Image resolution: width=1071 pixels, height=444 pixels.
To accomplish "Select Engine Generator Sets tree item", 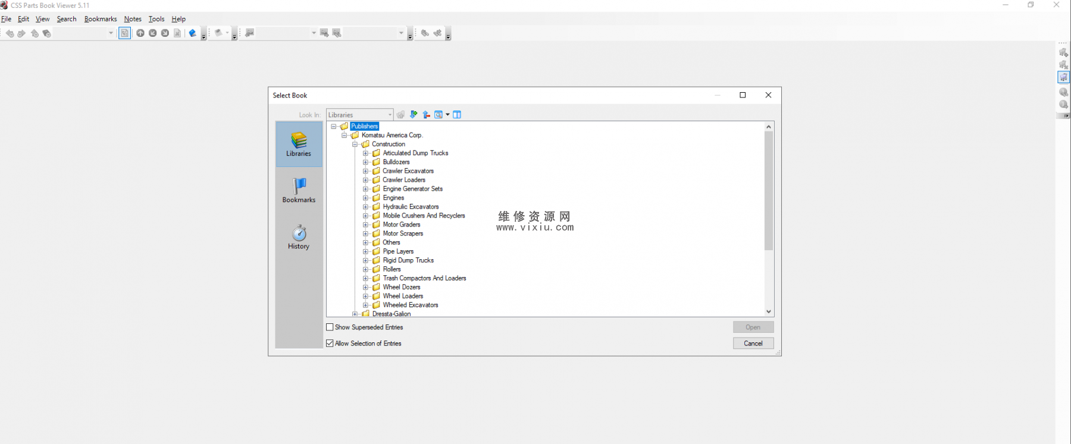I will tap(413, 189).
